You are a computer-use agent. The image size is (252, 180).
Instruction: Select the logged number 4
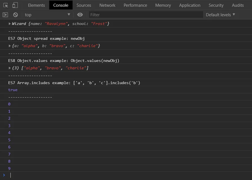pyautogui.click(x=9, y=133)
